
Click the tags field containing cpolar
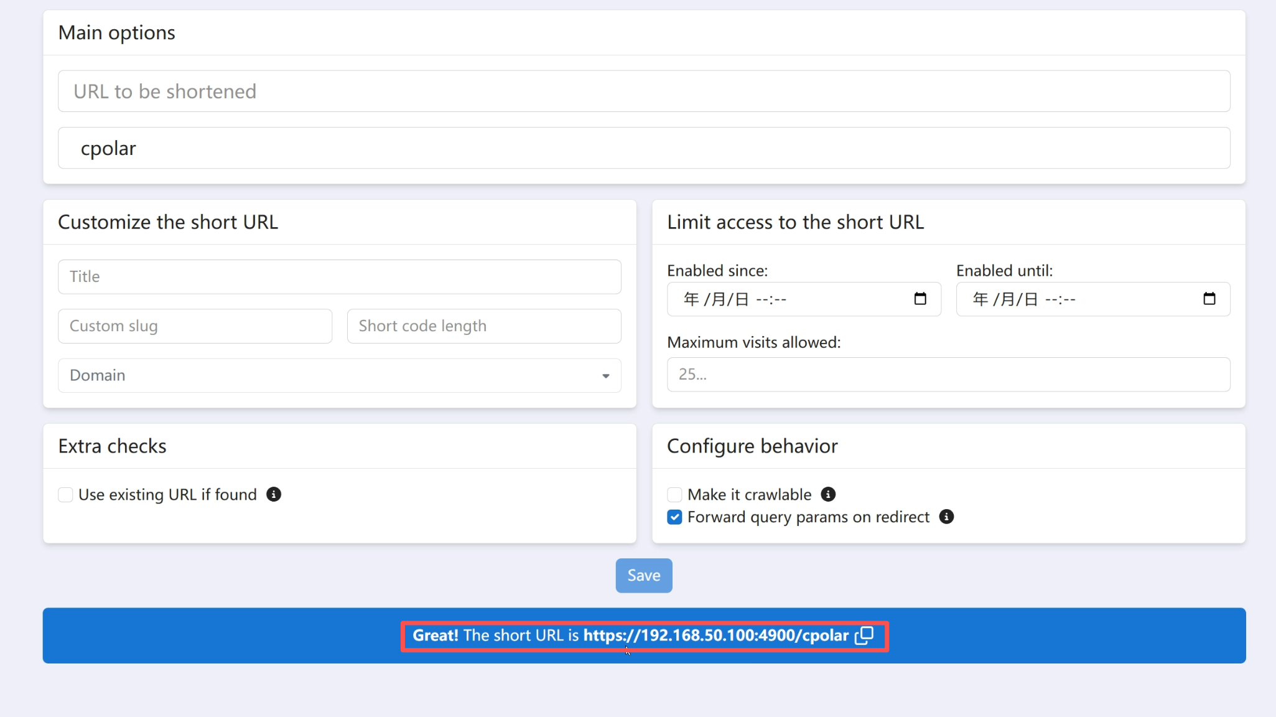pos(644,148)
